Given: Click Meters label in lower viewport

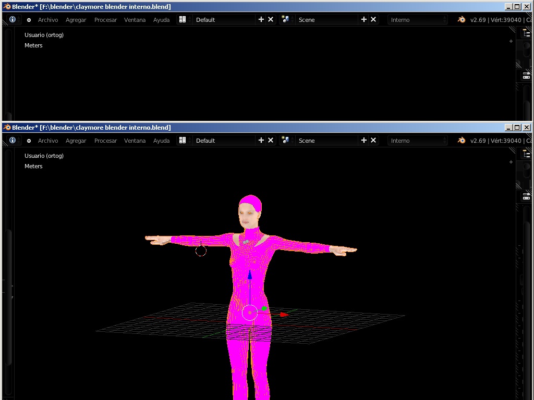Looking at the screenshot, I should 33,166.
